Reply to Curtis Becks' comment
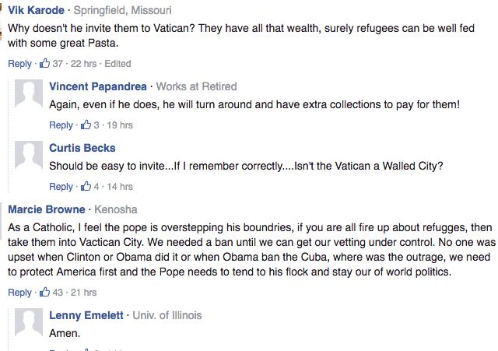498x351 pixels. 61,187
